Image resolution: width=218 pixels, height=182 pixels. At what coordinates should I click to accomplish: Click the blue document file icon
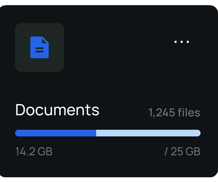point(39,47)
